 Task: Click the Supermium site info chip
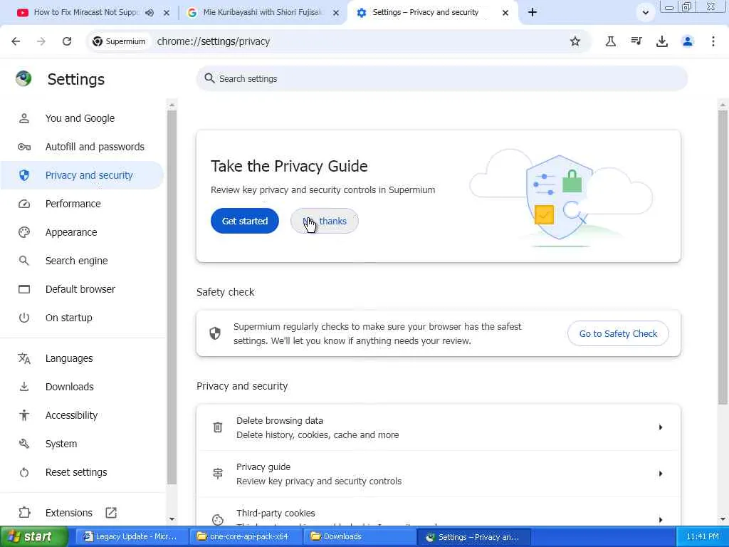click(119, 41)
